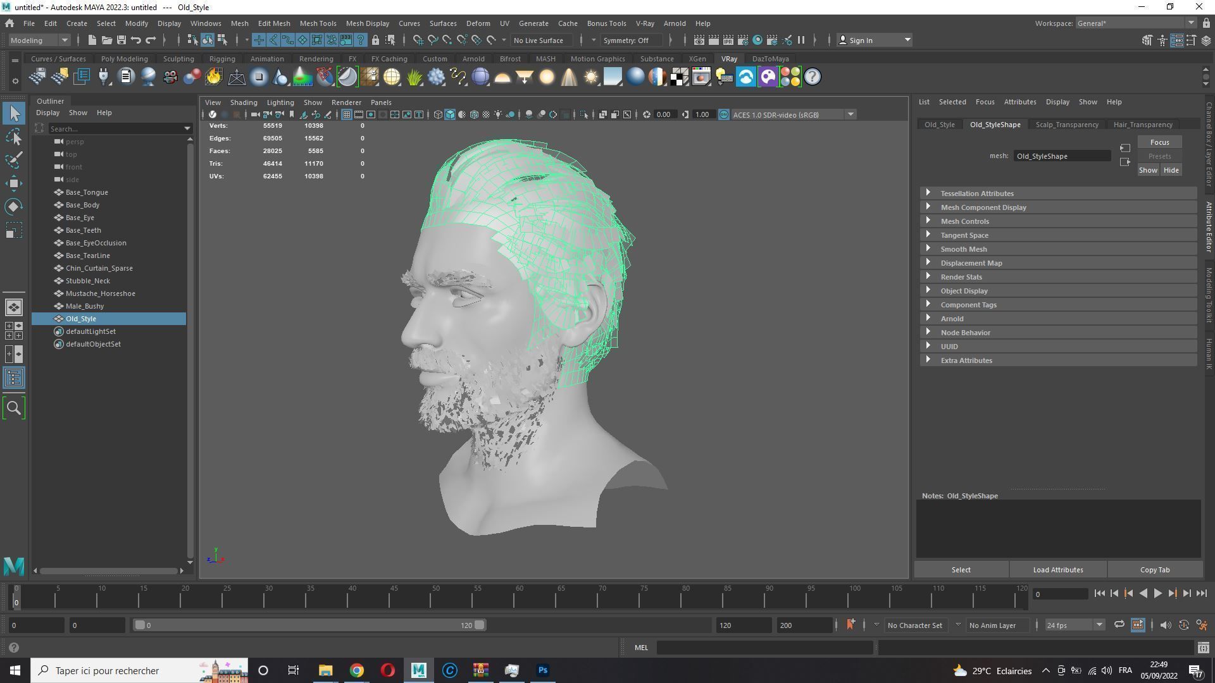The height and width of the screenshot is (683, 1215).
Task: Open the Modeling menu set dropdown
Action: click(x=39, y=40)
